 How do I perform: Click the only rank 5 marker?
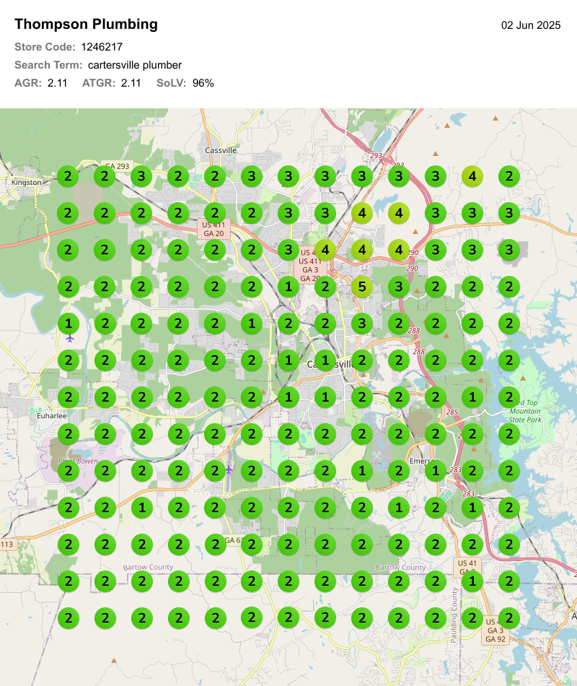pos(362,287)
